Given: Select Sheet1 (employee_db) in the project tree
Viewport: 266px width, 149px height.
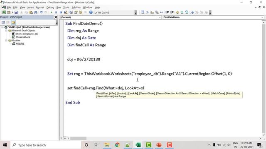Looking at the screenshot, I should [27, 34].
